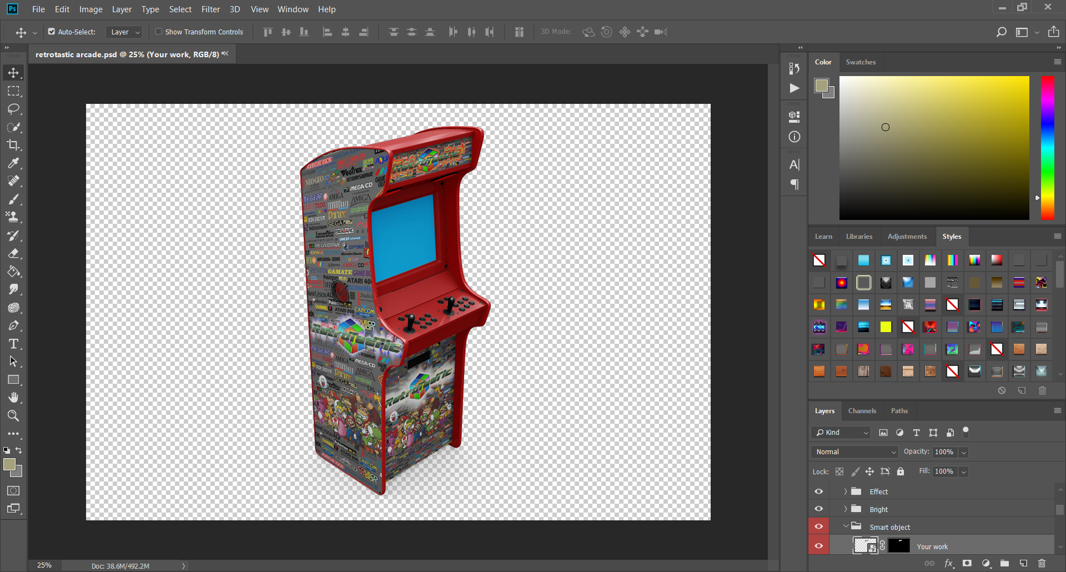This screenshot has width=1066, height=572.
Task: Open the layer filter Kind dropdown
Action: pyautogui.click(x=841, y=433)
